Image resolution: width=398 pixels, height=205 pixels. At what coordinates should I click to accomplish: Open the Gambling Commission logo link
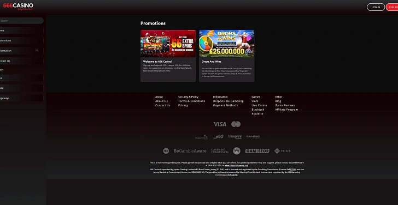pyautogui.click(x=220, y=151)
